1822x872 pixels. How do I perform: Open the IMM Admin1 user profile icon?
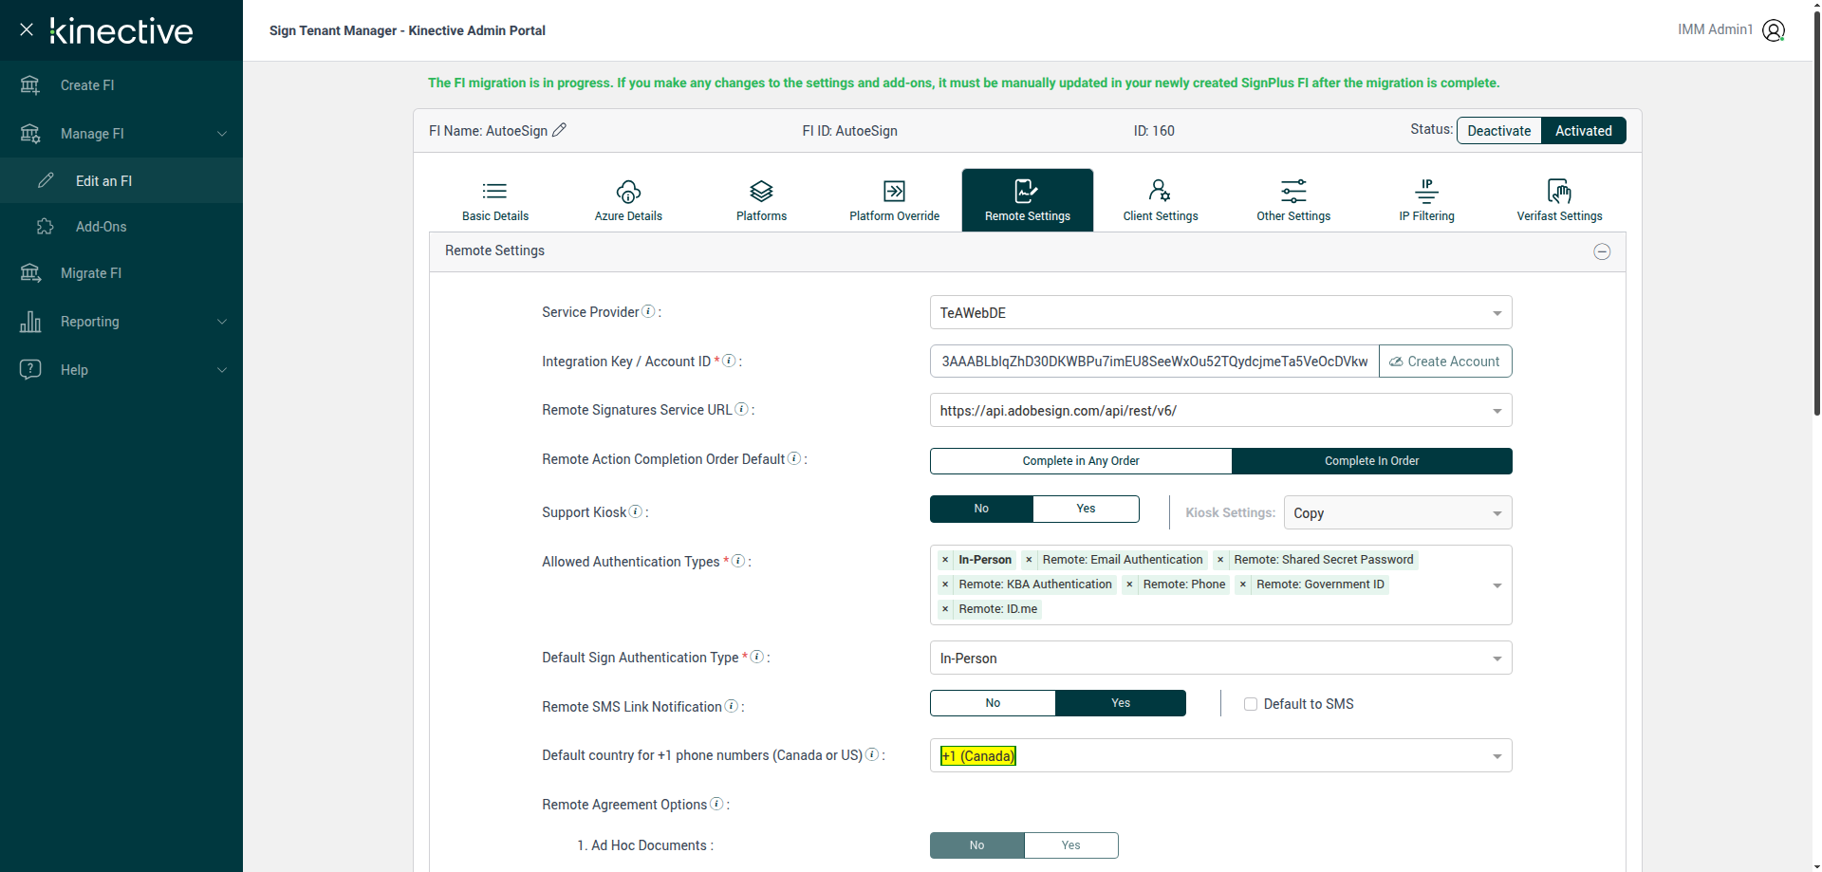1774,30
